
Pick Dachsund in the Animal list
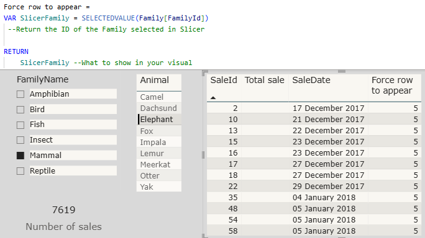pos(159,108)
